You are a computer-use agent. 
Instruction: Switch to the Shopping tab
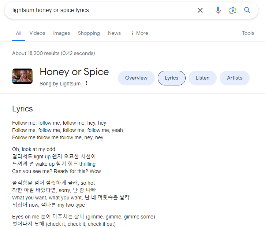[89, 33]
